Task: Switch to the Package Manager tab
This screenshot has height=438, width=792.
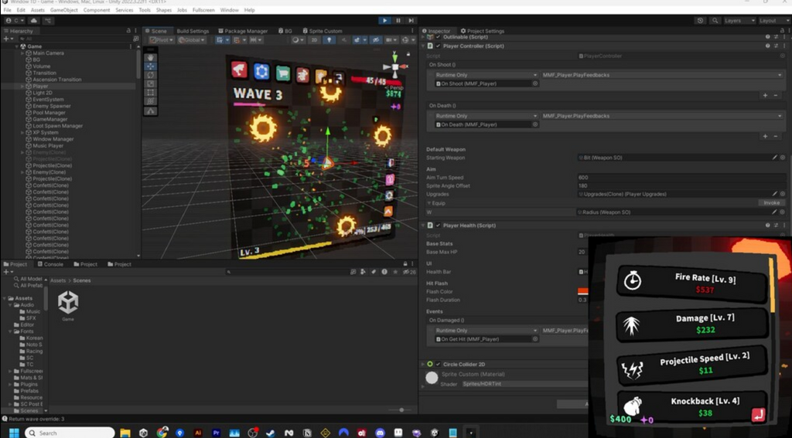Action: [242, 31]
